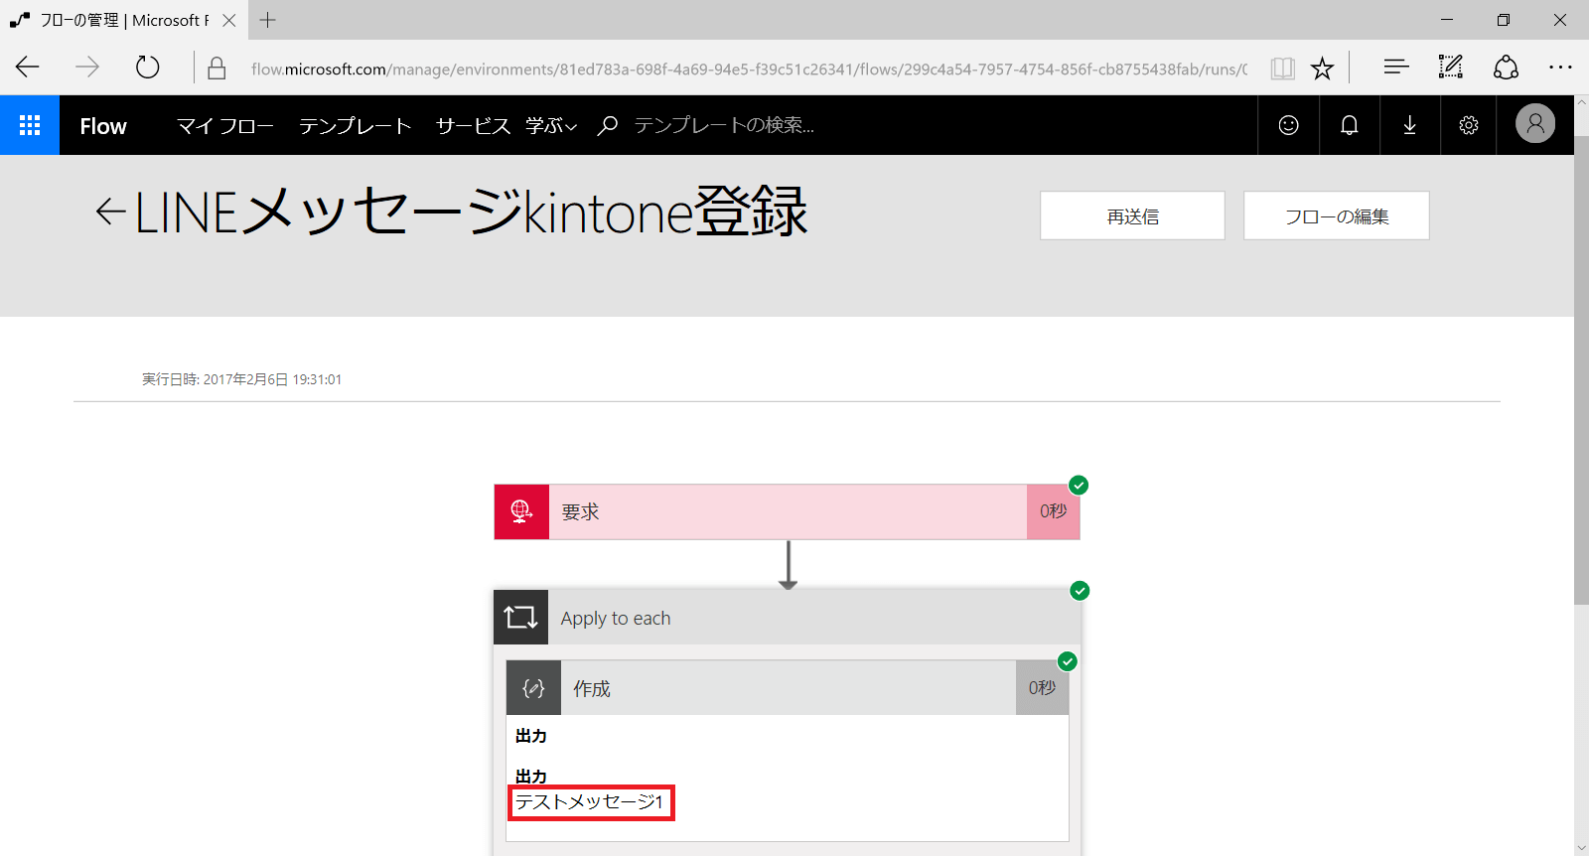Send feedback via the smiley icon
This screenshot has width=1589, height=856.
click(x=1288, y=125)
